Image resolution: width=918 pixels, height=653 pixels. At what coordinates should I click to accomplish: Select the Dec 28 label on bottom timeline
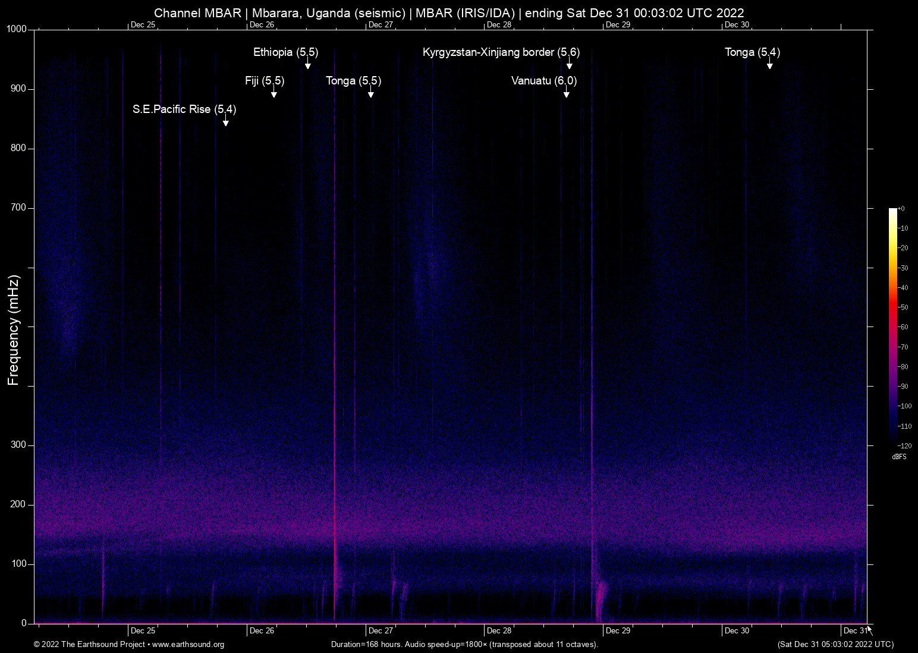pos(500,630)
